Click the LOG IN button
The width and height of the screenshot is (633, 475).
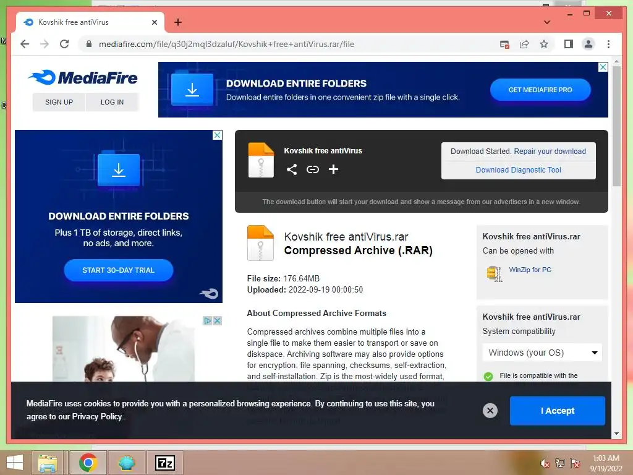click(113, 102)
